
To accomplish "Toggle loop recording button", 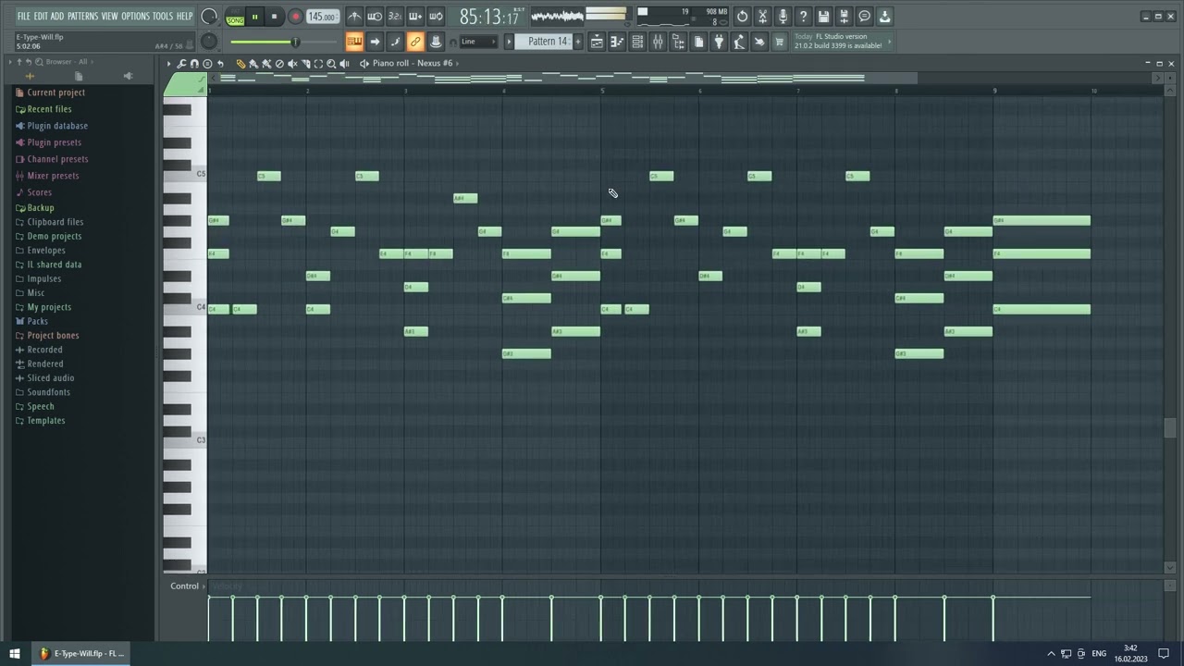I will [436, 16].
